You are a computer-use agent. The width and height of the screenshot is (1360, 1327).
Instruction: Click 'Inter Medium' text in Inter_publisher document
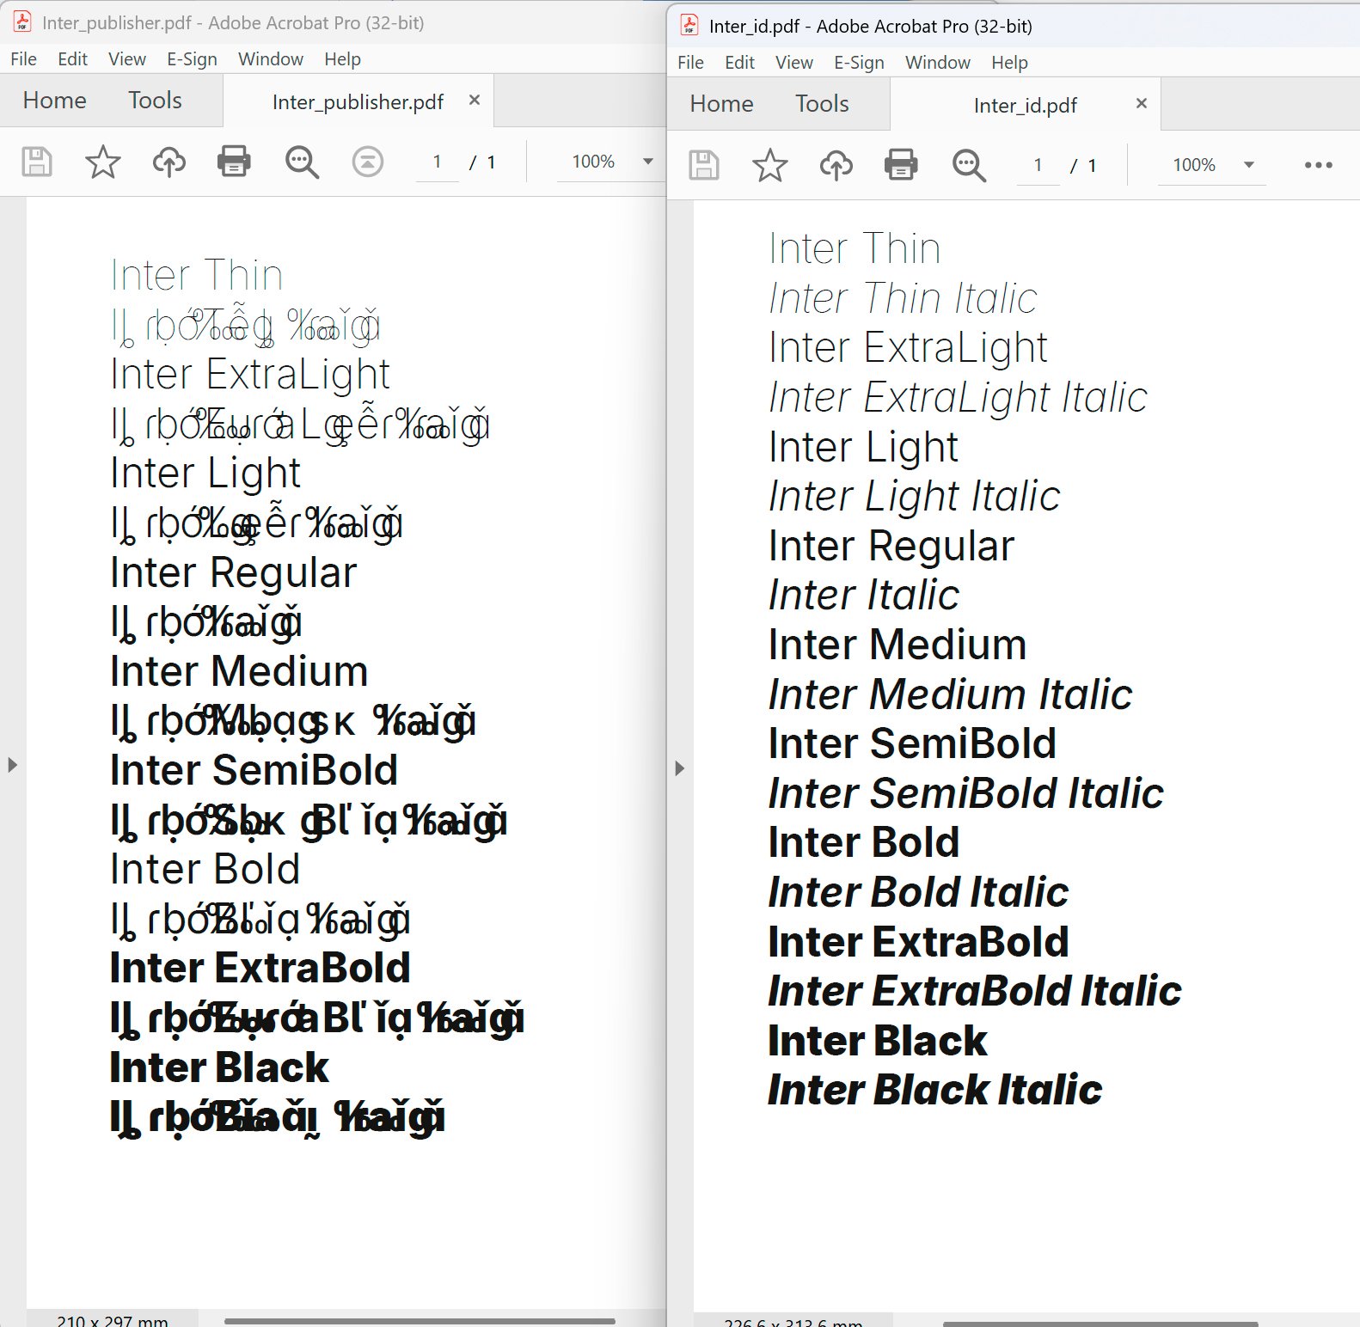(239, 671)
